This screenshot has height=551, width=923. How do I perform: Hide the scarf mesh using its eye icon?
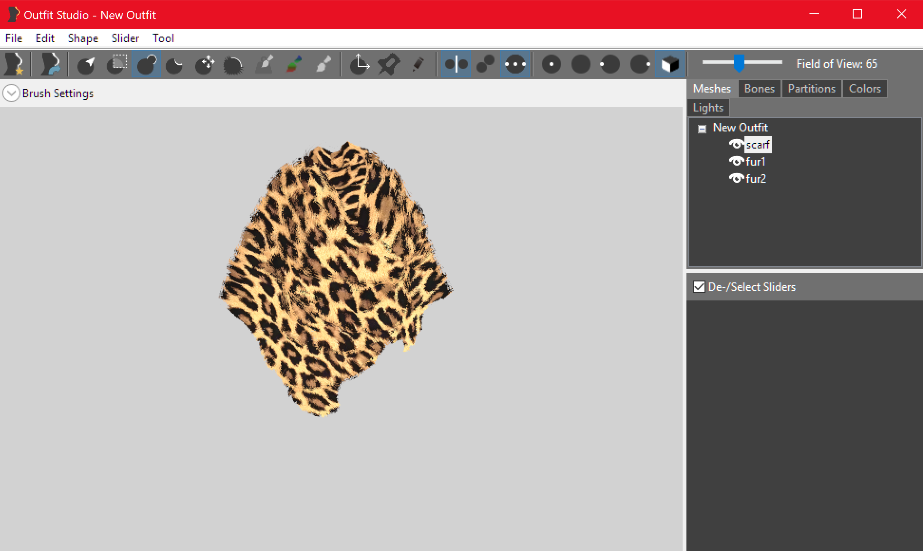coord(736,144)
